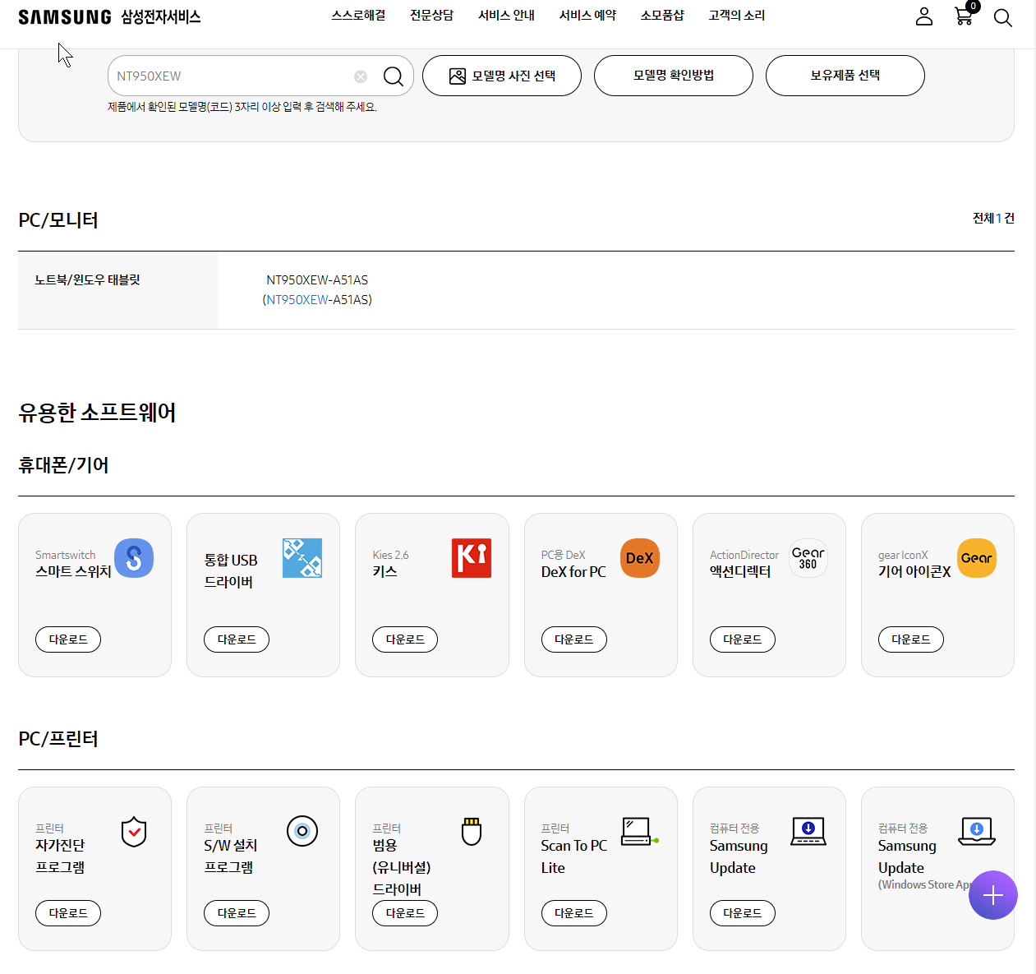
Task: Open the 서비스 예약 menu
Action: point(588,16)
